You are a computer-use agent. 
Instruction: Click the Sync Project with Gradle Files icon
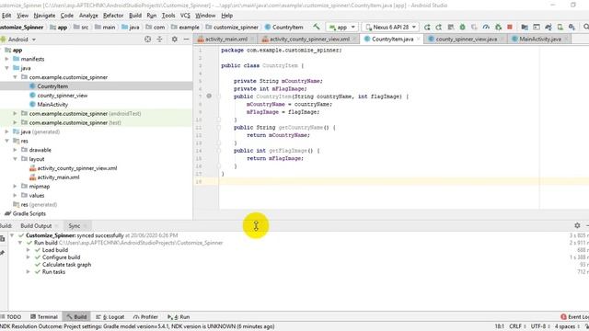pyautogui.click(x=549, y=27)
